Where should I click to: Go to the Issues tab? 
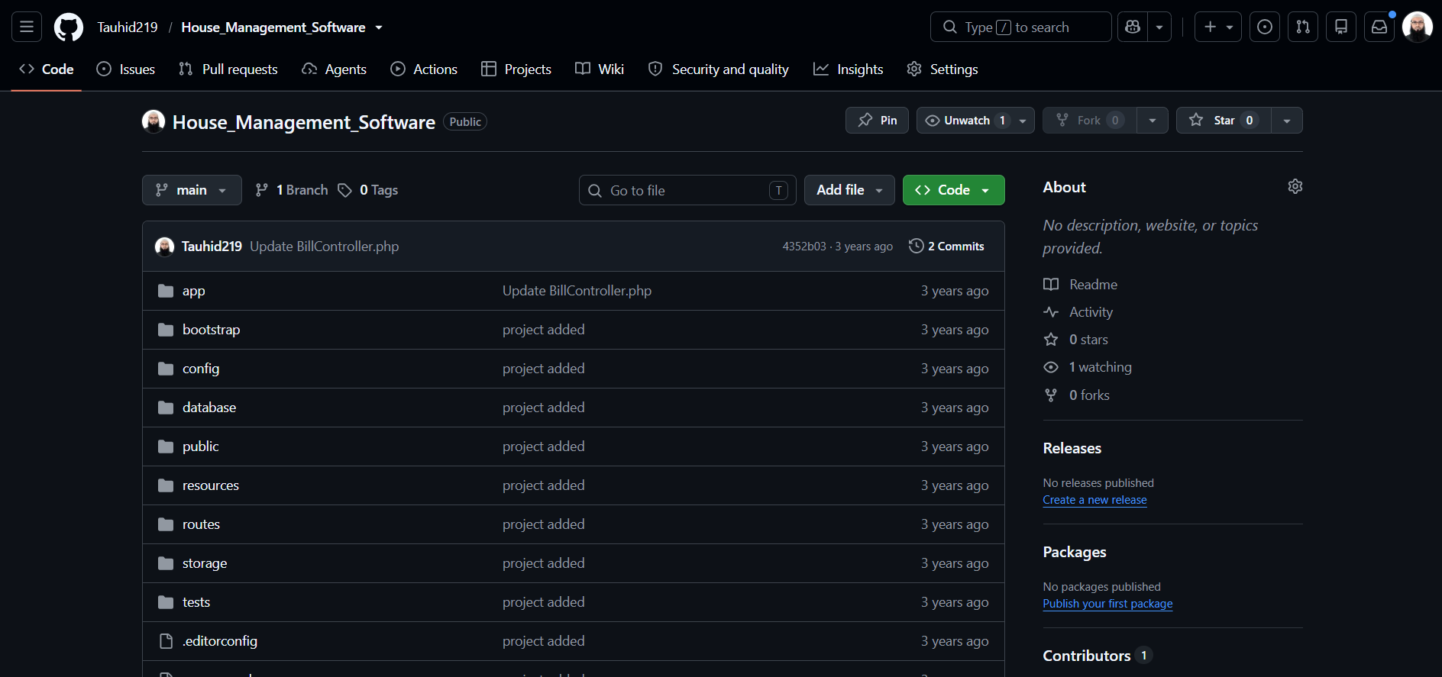[x=126, y=69]
